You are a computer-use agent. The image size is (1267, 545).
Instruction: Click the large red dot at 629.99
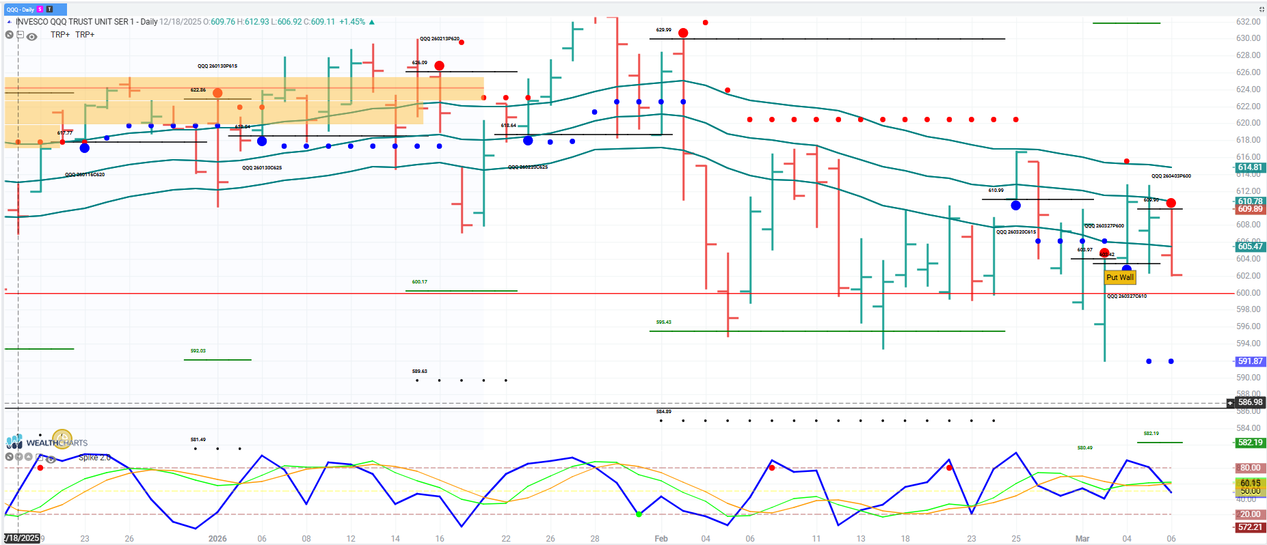pos(683,33)
